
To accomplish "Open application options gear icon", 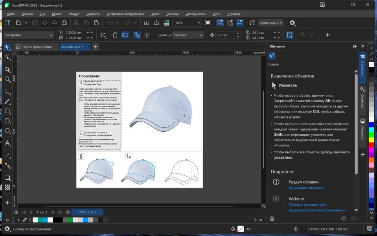I will point(292,23).
